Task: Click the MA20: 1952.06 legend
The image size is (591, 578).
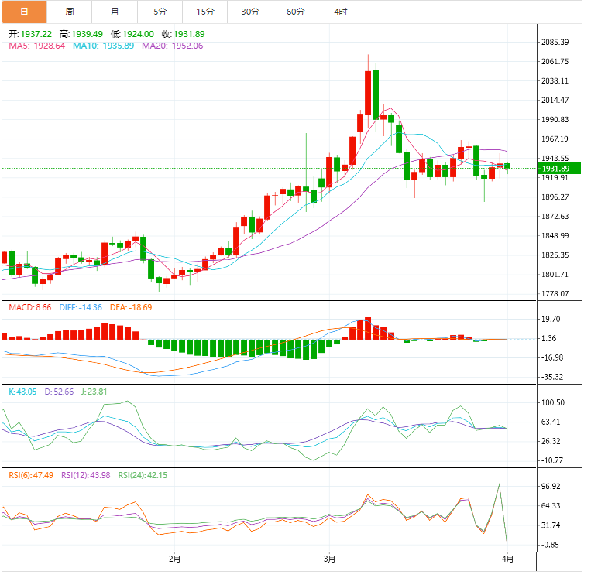Action: (x=173, y=46)
